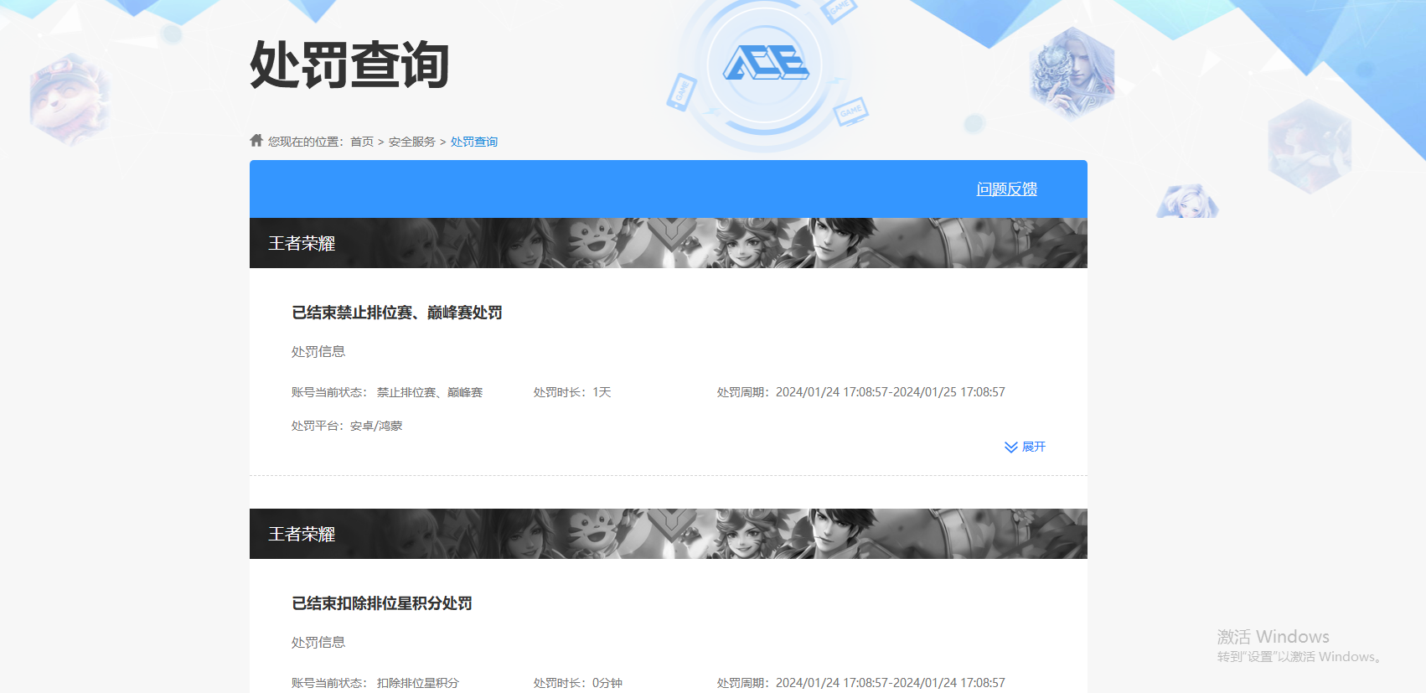Select heading 已结束扣除排位星积分处罚
This screenshot has width=1426, height=693.
[x=382, y=603]
